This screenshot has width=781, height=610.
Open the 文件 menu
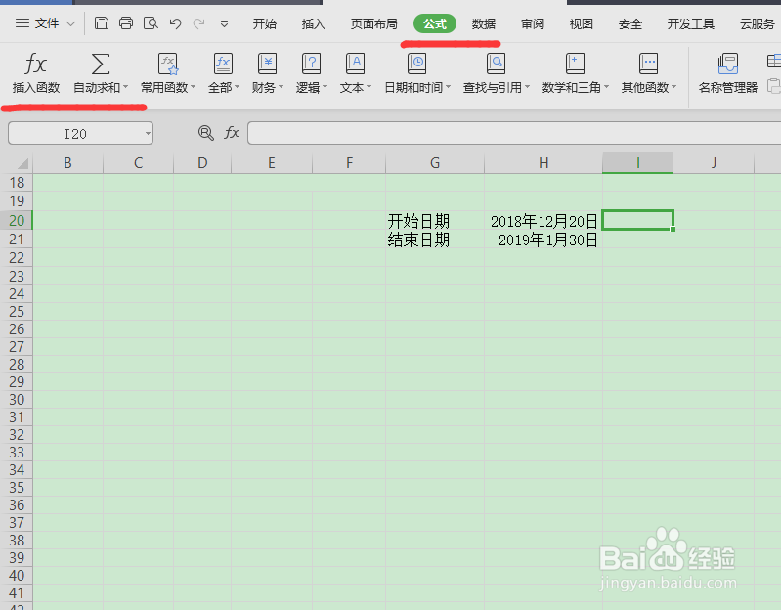pyautogui.click(x=47, y=23)
